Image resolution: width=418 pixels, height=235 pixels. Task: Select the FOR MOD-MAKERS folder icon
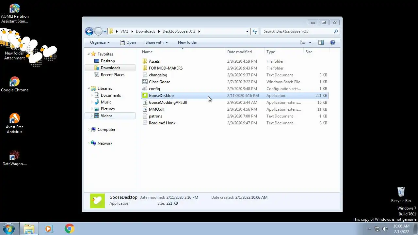[x=145, y=68]
